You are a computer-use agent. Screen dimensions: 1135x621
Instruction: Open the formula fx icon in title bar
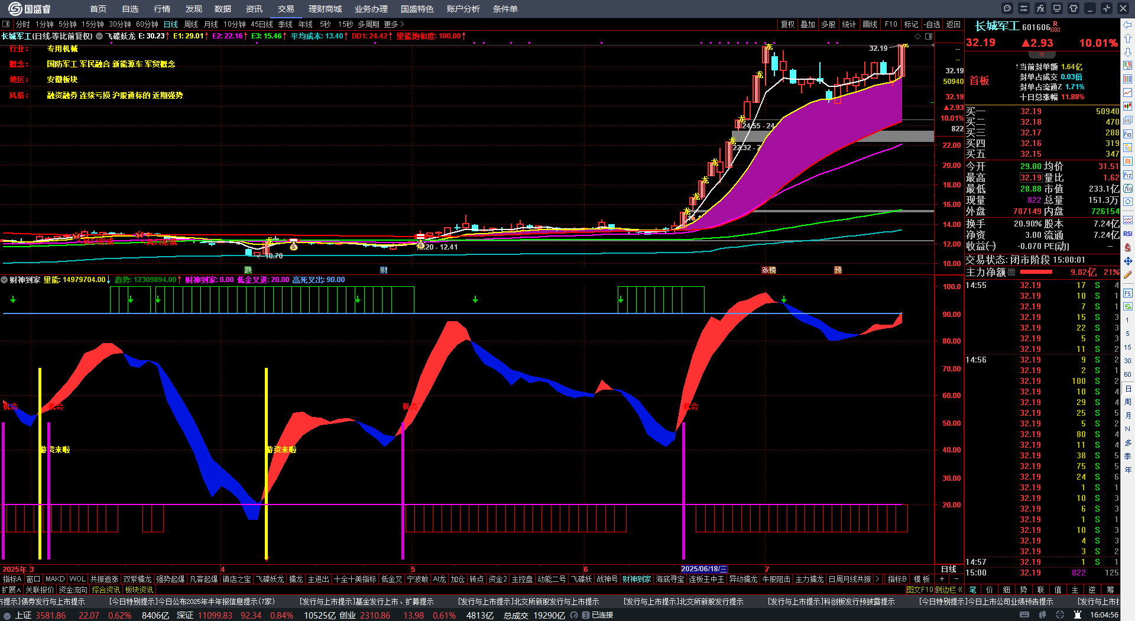click(1040, 8)
